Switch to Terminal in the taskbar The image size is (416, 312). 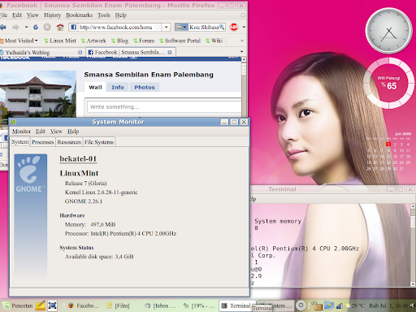pyautogui.click(x=237, y=305)
